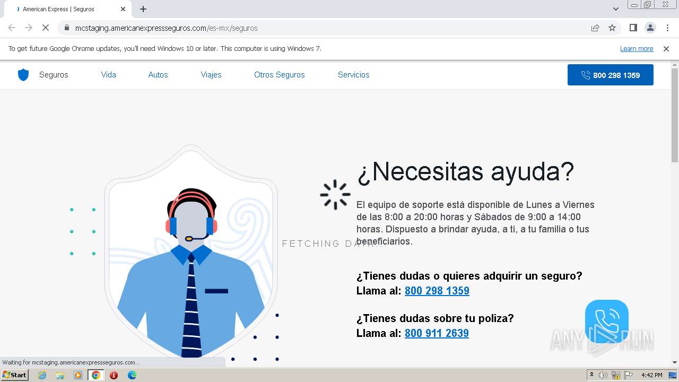Image resolution: width=679 pixels, height=382 pixels.
Task: Bookmark this tab with star
Action: click(x=612, y=28)
